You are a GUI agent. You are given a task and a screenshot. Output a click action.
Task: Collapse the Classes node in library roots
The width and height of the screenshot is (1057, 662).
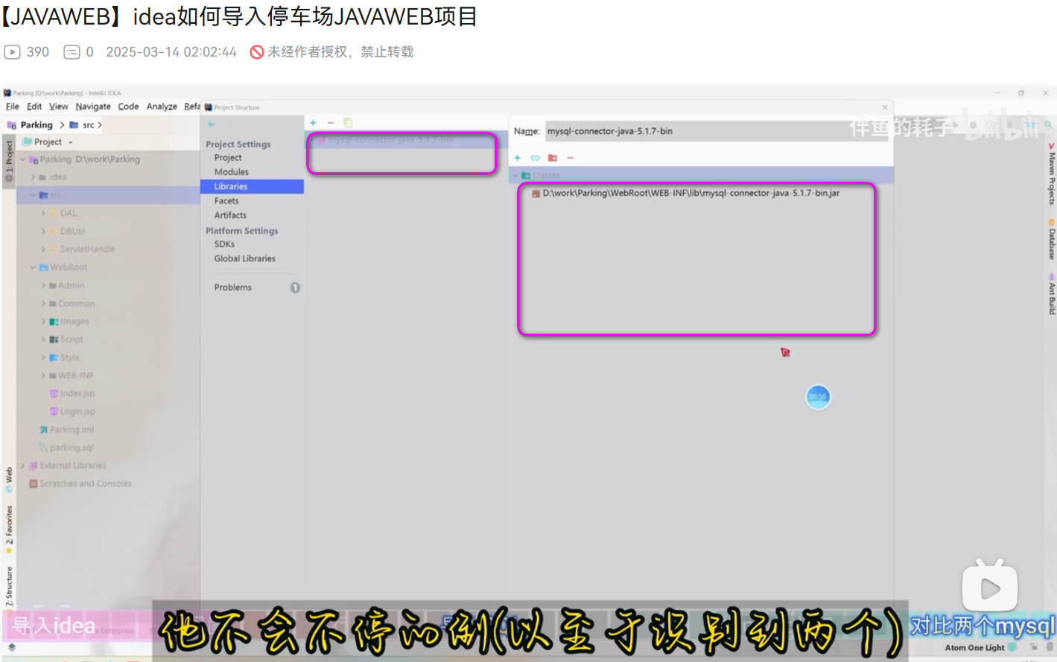[x=515, y=176]
